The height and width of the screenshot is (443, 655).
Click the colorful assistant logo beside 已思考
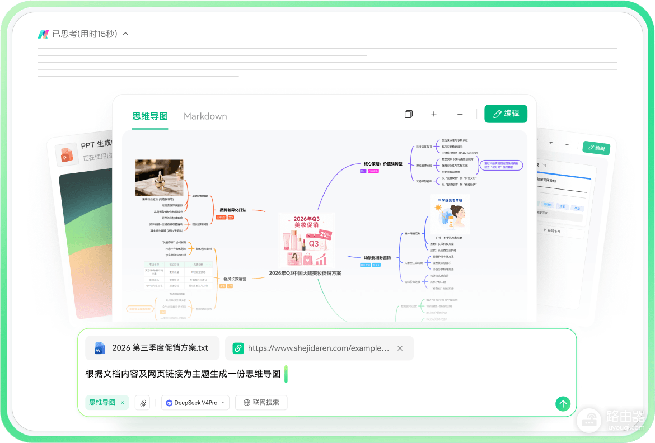pyautogui.click(x=44, y=34)
